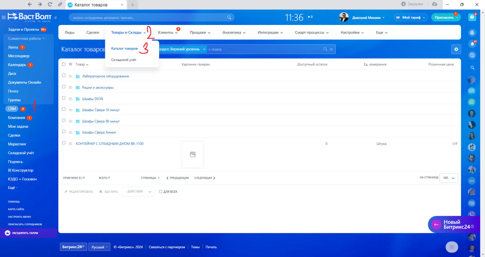
Task: Click the magnifier in the top search bar
Action: (229, 17)
